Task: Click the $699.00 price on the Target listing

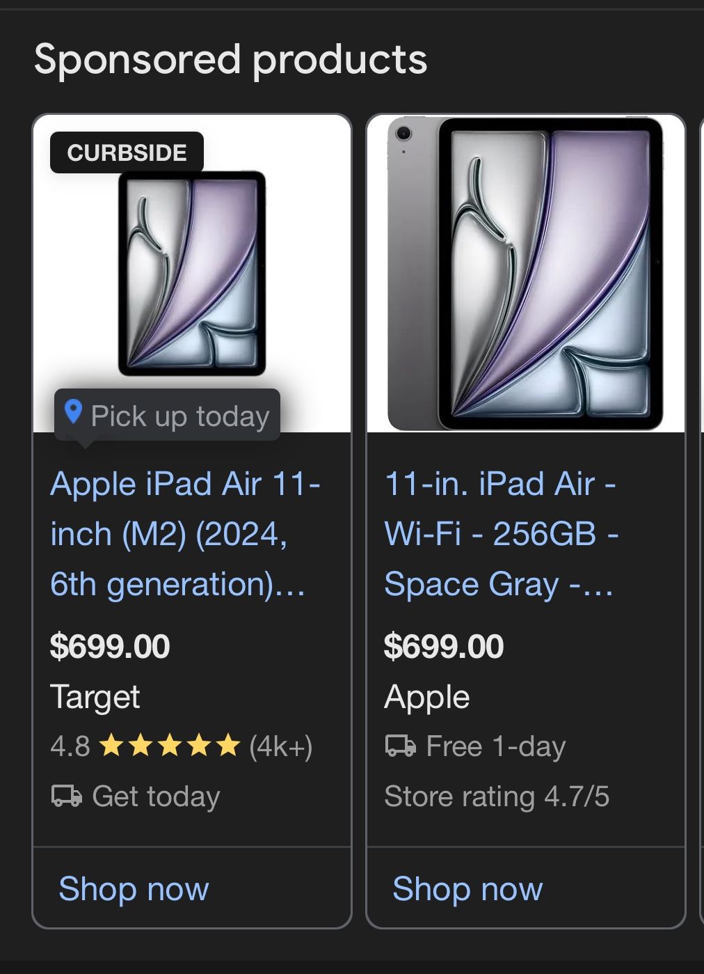Action: tap(109, 646)
